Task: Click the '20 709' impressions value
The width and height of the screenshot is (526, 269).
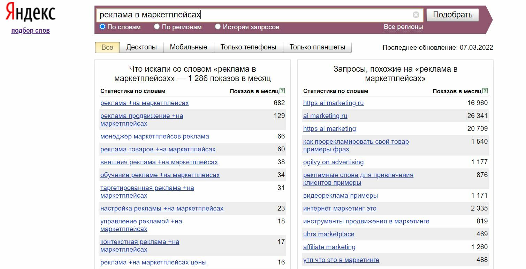Action: coord(478,128)
